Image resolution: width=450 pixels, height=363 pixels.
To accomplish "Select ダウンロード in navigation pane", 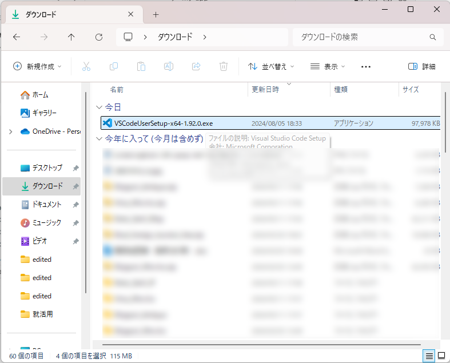I will [x=42, y=186].
